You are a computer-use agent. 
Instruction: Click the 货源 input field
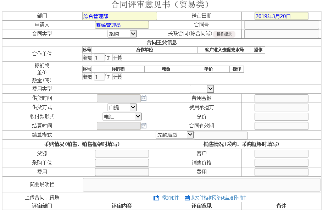tap(122, 154)
